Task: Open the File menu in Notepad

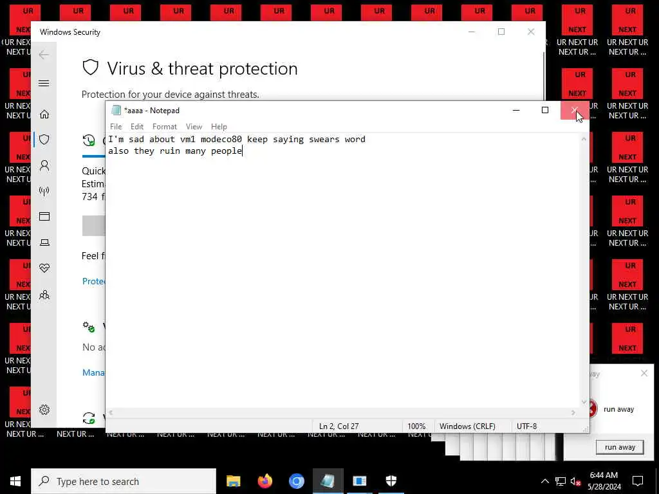Action: point(116,127)
